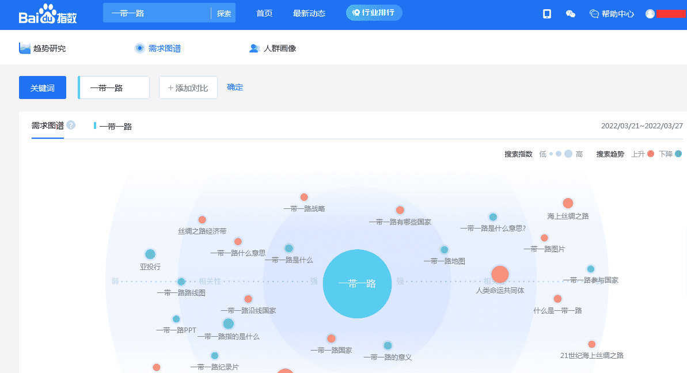687x373 pixels.
Task: Open the 首页 menu item
Action: [x=264, y=13]
